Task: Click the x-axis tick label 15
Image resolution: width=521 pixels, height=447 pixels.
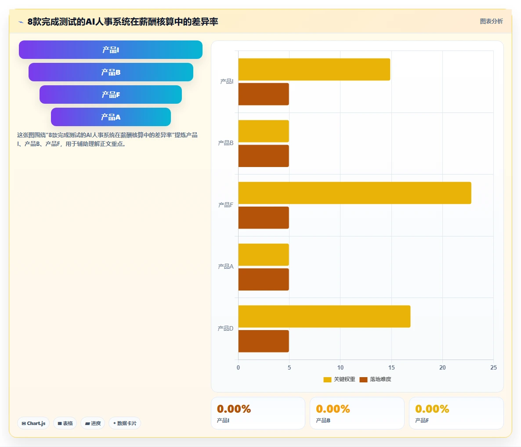Action: point(391,367)
